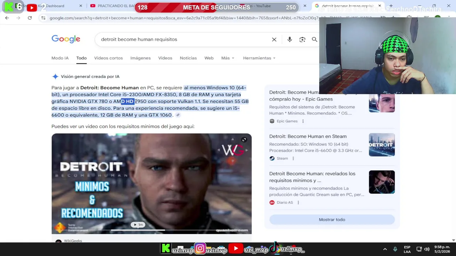Screen dimensions: 456x256
Task: Open the Imágenes tab
Action: click(x=140, y=58)
